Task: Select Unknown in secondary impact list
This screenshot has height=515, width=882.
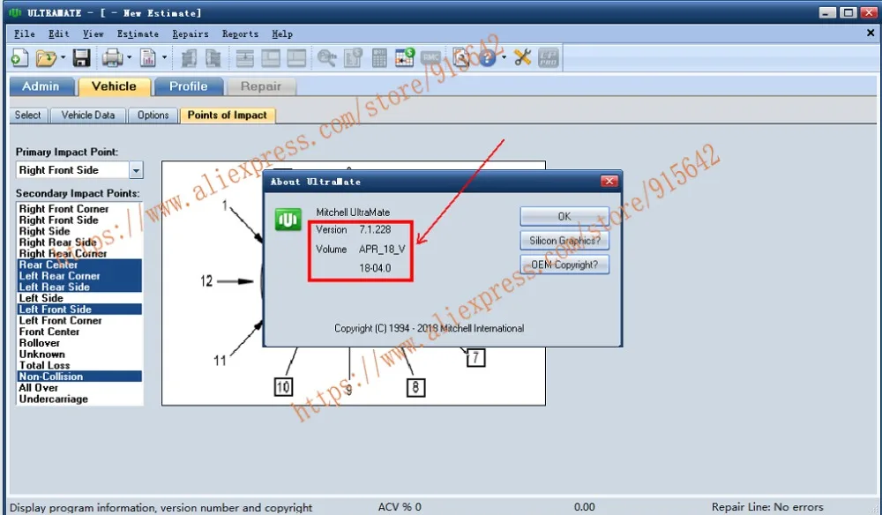Action: click(x=79, y=355)
